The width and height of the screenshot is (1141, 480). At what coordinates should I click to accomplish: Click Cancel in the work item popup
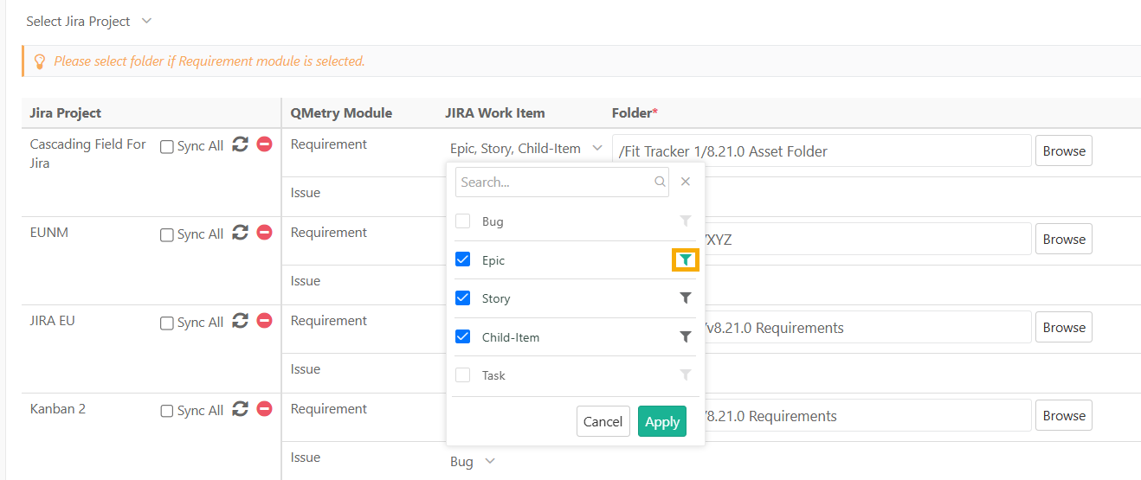pos(603,421)
